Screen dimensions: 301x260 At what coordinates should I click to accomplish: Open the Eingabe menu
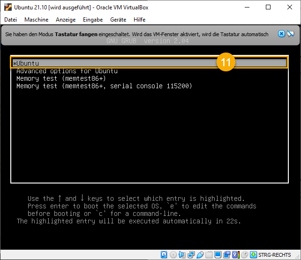point(93,20)
